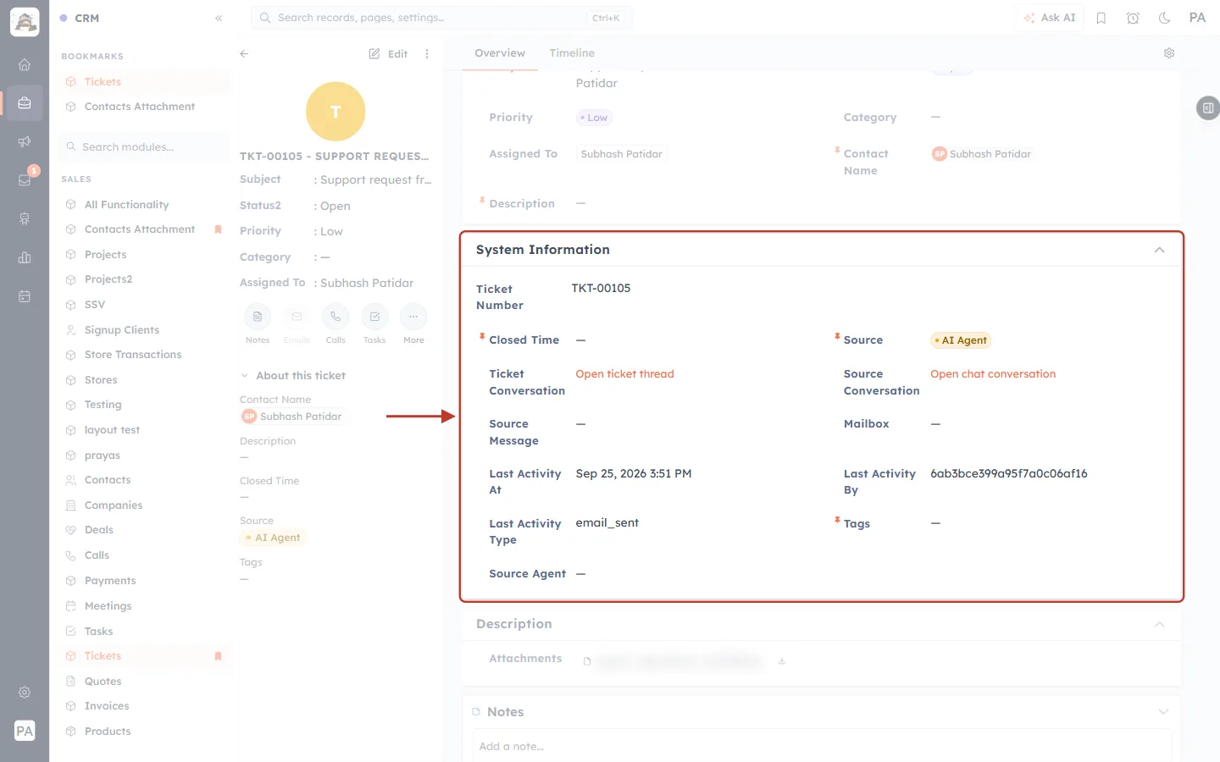Image resolution: width=1220 pixels, height=762 pixels.
Task: Click Subhash Patidar under Contact Name in left panel
Action: coord(291,417)
